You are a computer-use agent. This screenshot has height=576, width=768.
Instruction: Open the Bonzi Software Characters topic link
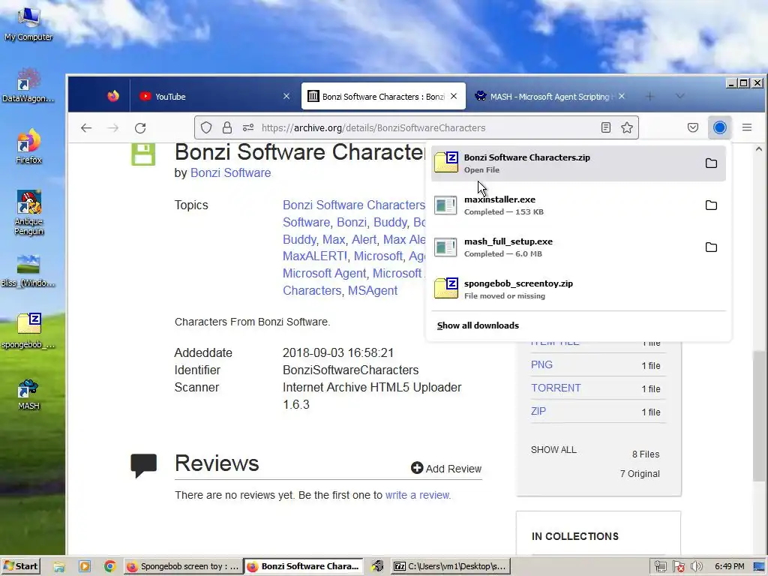click(x=354, y=205)
